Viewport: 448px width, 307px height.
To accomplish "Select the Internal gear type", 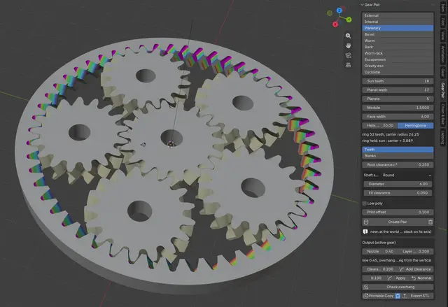I will coord(398,22).
